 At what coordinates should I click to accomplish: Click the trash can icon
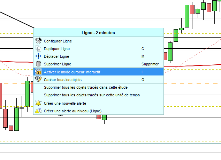[38, 64]
